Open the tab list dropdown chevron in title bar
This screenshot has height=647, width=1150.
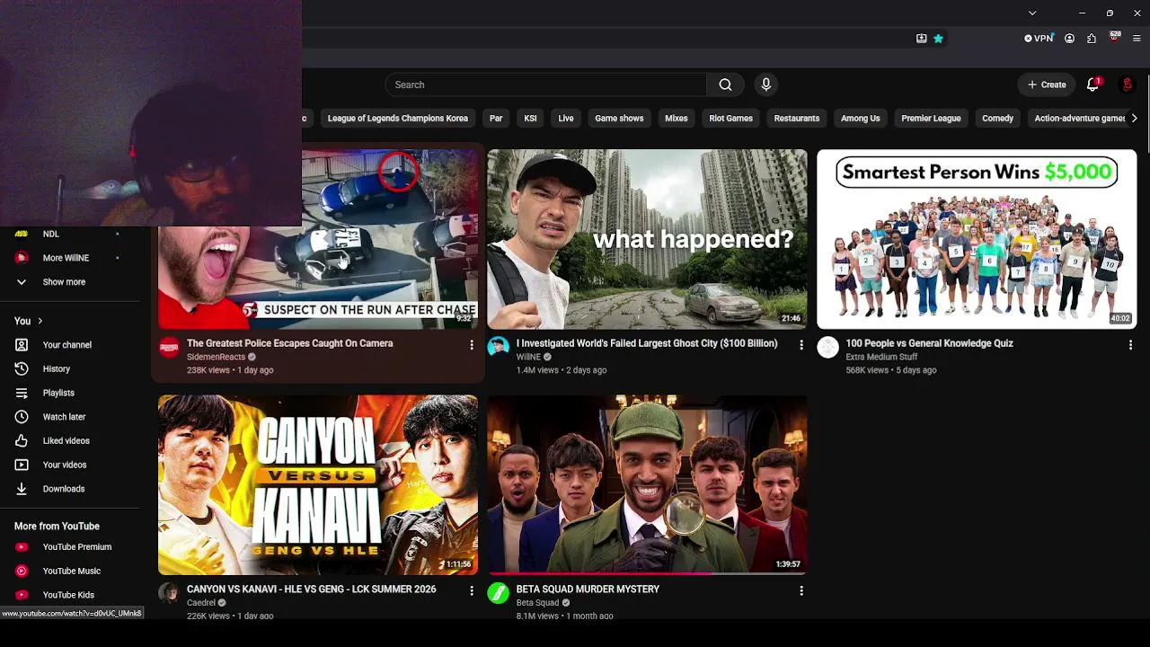[1032, 13]
